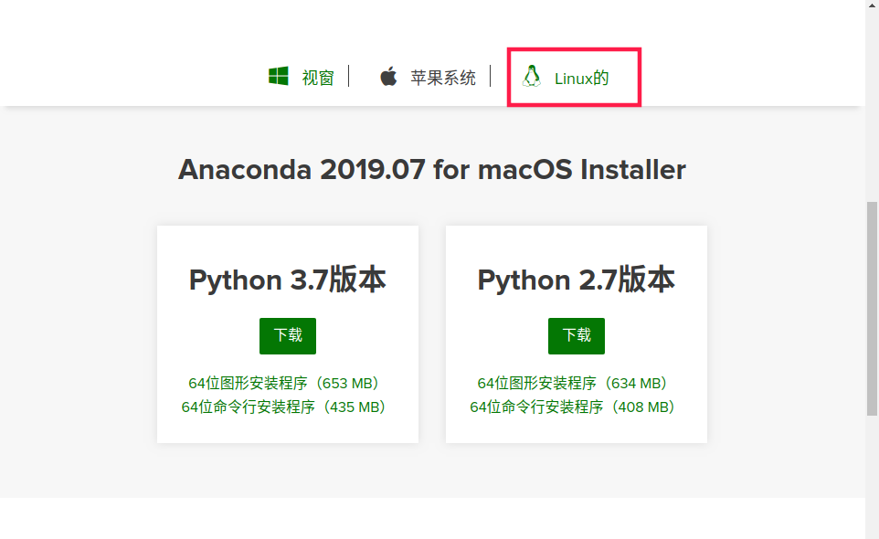Click the Anaconda 2019.07 for macOS Installer title
The width and height of the screenshot is (879, 539).
click(x=432, y=170)
